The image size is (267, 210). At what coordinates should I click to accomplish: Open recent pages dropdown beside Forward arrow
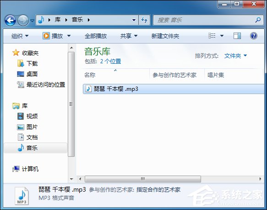[x=32, y=21]
